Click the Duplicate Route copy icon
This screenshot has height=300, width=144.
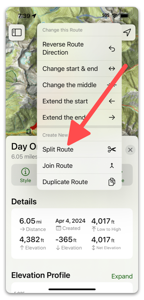click(x=112, y=182)
